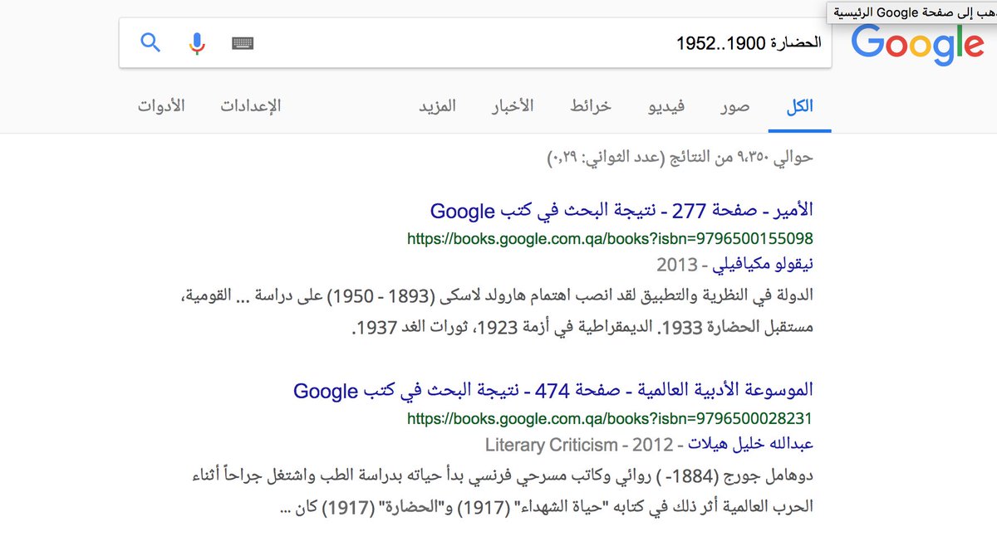The height and width of the screenshot is (541, 997).
Task: Click author link نيقولو مكيافيلي
Action: (764, 266)
